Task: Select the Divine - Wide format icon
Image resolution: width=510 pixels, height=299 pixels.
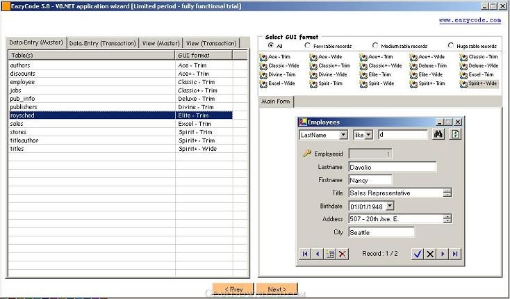Action: [x=313, y=75]
